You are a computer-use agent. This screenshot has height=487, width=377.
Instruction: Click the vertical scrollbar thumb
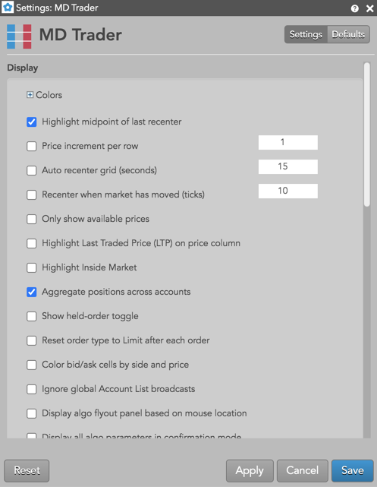point(367,134)
